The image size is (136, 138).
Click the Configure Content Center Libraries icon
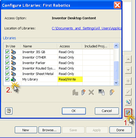(128, 113)
